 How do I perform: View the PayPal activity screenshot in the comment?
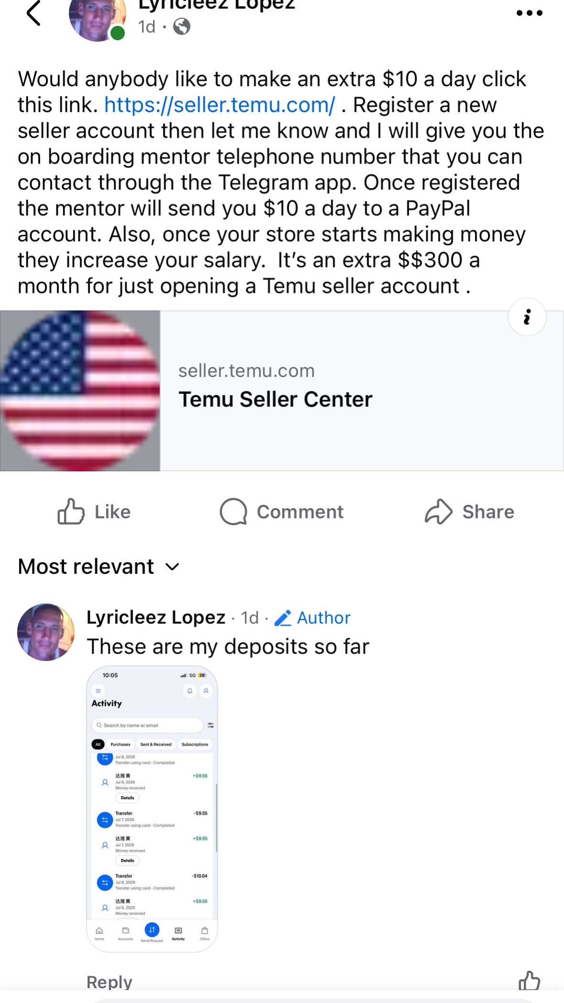coord(152,809)
